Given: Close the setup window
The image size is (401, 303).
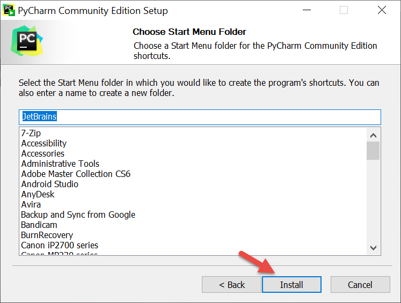Looking at the screenshot, I should coord(382,10).
